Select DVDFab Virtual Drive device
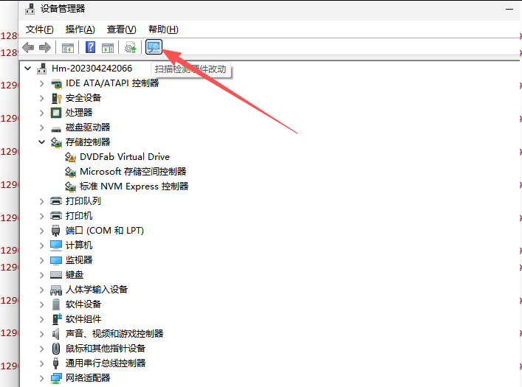This screenshot has height=387, width=522. [x=125, y=157]
